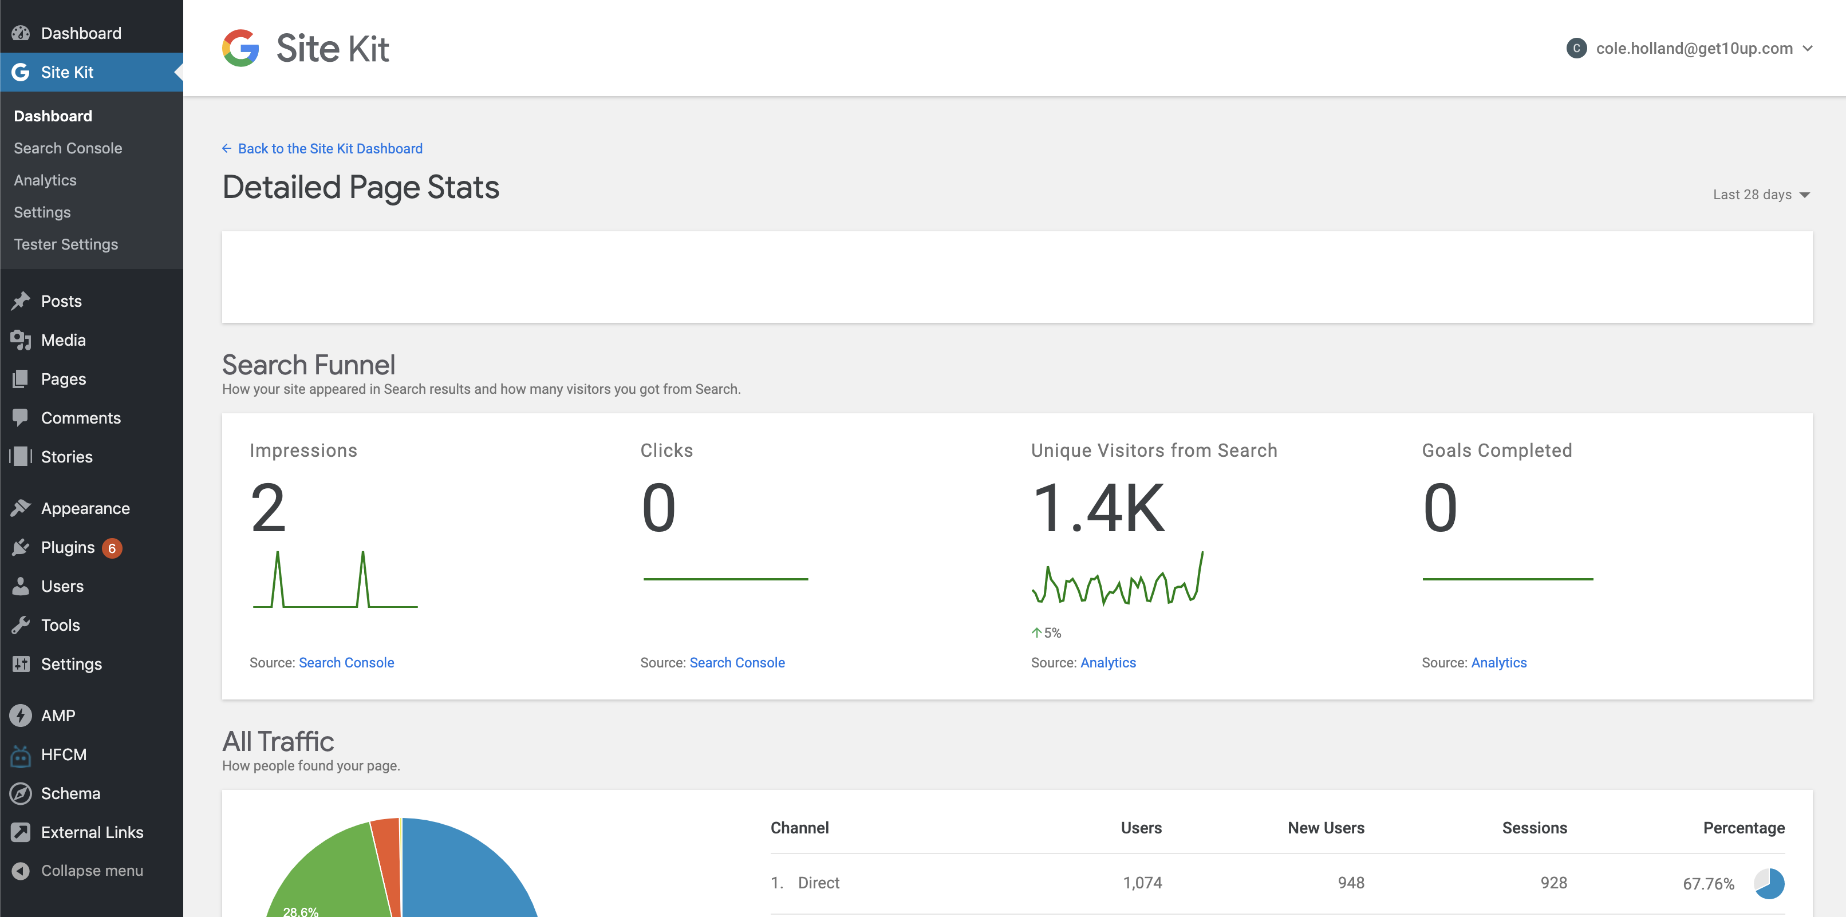Click the New Users column header

pos(1326,828)
